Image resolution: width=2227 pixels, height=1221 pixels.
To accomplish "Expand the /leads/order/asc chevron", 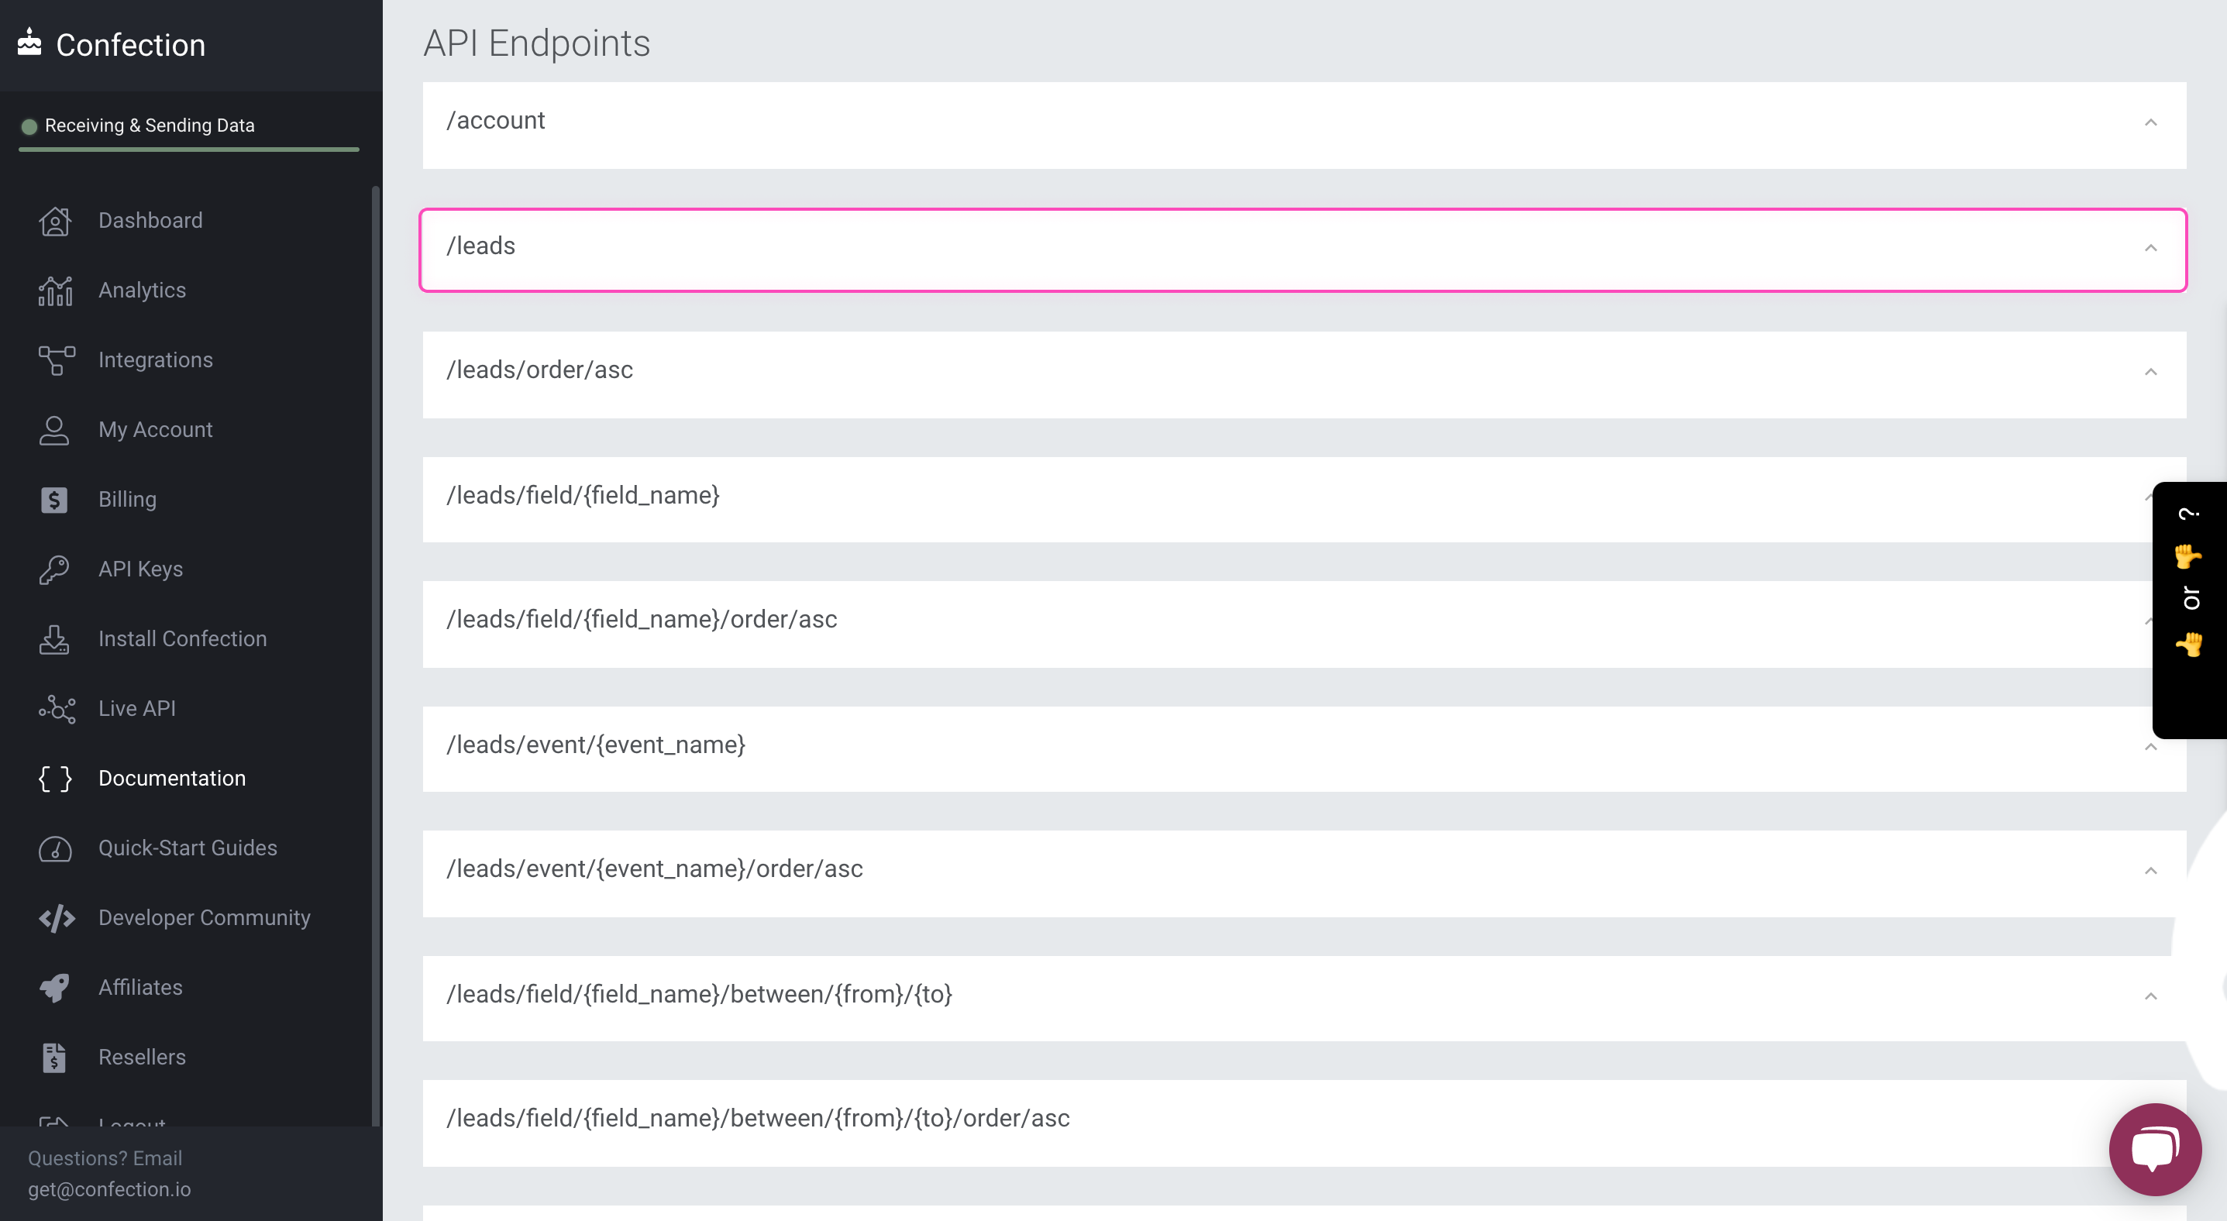I will click(x=2150, y=373).
